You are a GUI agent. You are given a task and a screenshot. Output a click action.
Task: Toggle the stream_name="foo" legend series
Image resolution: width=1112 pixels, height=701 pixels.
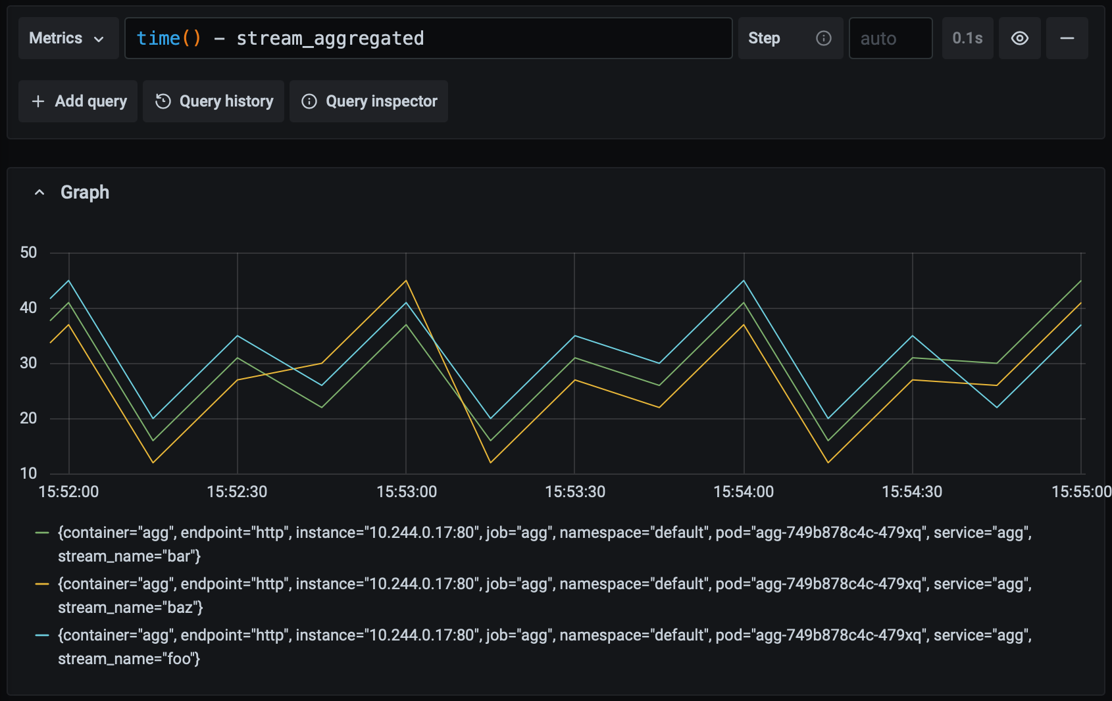pyautogui.click(x=543, y=635)
